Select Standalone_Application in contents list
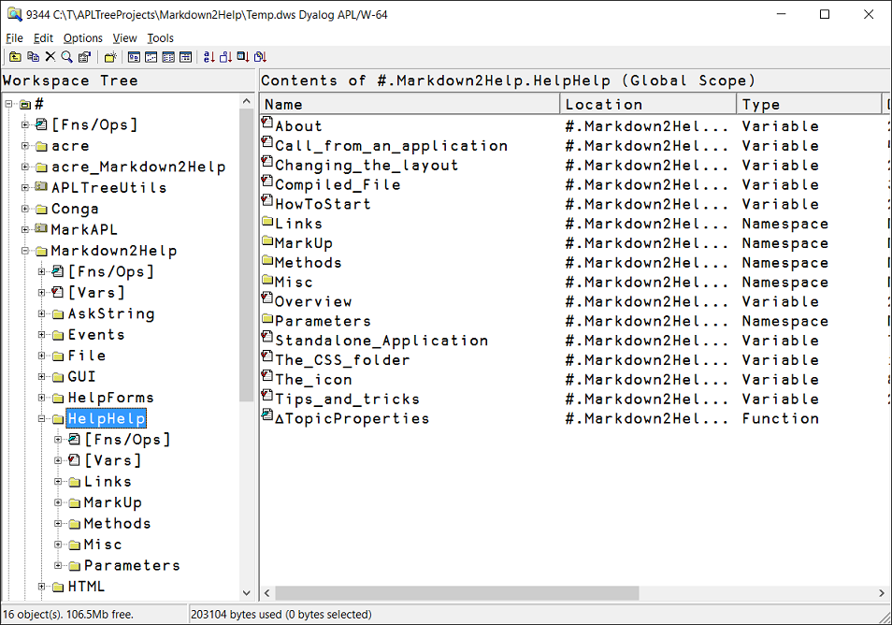Viewport: 892px width, 625px height. (381, 341)
